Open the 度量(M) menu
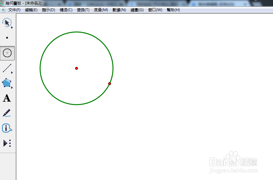Image resolution: width=273 pixels, height=180 pixels. click(x=101, y=10)
